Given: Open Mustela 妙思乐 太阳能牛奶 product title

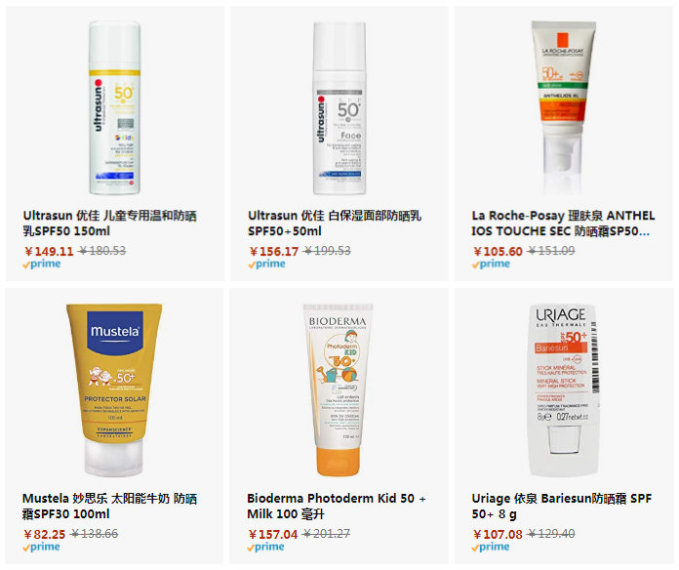Looking at the screenshot, I should tap(109, 506).
